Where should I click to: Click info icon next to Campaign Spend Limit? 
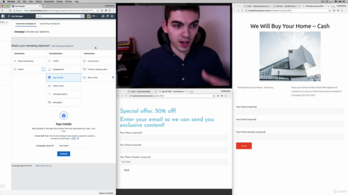point(31,166)
